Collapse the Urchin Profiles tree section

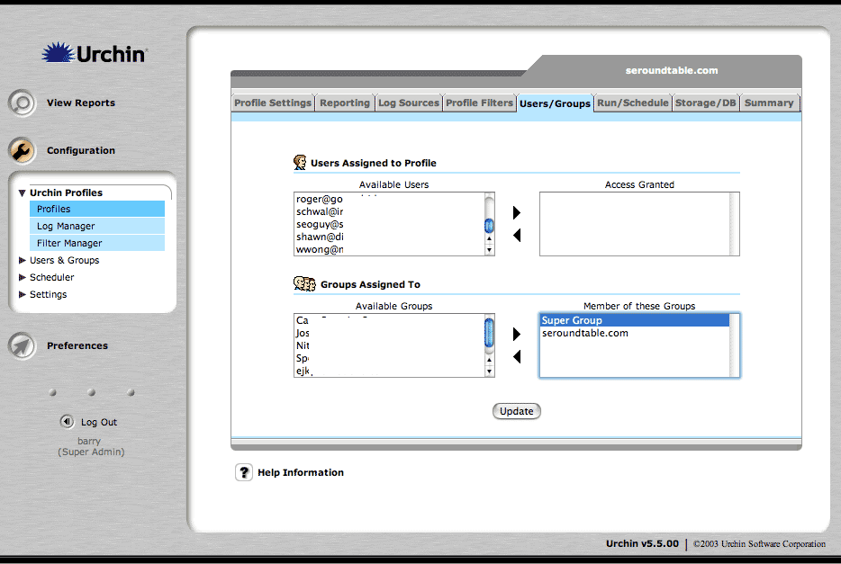coord(22,192)
